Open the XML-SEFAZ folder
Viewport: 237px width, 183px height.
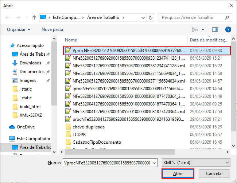[x=31, y=115]
